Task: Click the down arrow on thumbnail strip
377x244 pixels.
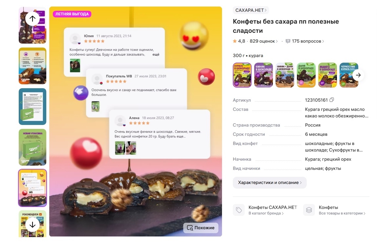Action: [33, 225]
